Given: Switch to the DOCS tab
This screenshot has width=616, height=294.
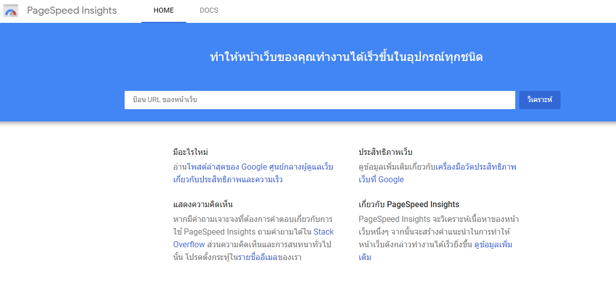Looking at the screenshot, I should pyautogui.click(x=209, y=11).
